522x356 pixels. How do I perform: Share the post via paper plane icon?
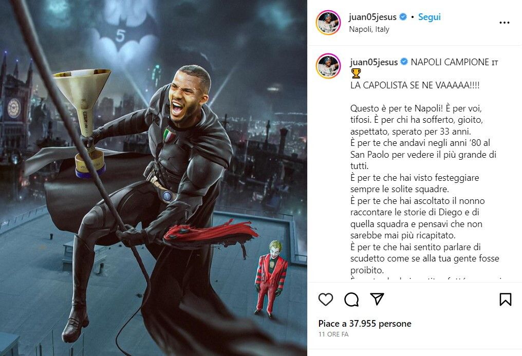coord(377,299)
